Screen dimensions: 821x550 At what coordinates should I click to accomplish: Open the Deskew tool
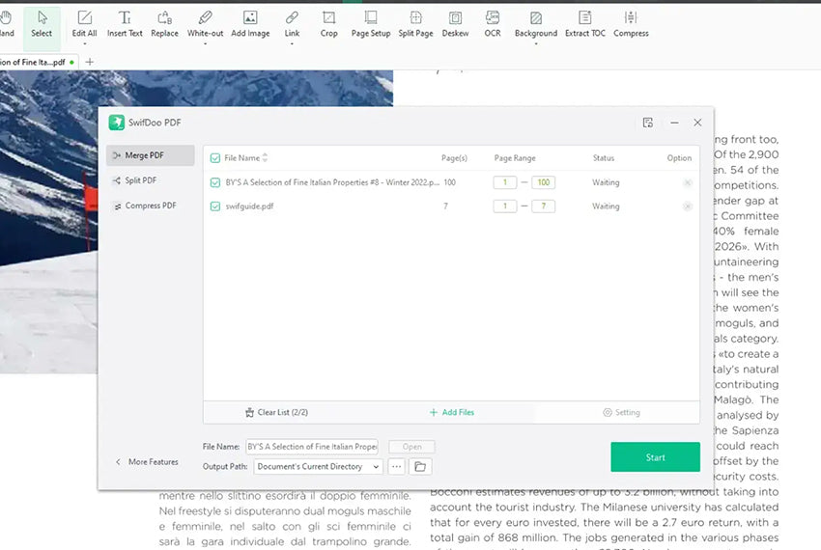pyautogui.click(x=455, y=18)
